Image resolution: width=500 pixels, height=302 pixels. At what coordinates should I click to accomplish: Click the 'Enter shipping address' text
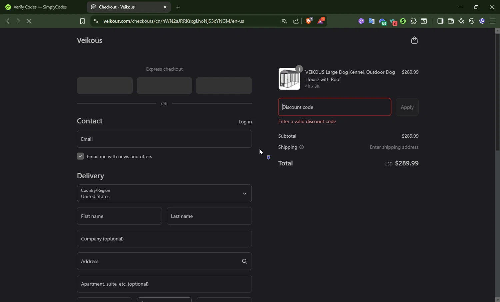(394, 147)
